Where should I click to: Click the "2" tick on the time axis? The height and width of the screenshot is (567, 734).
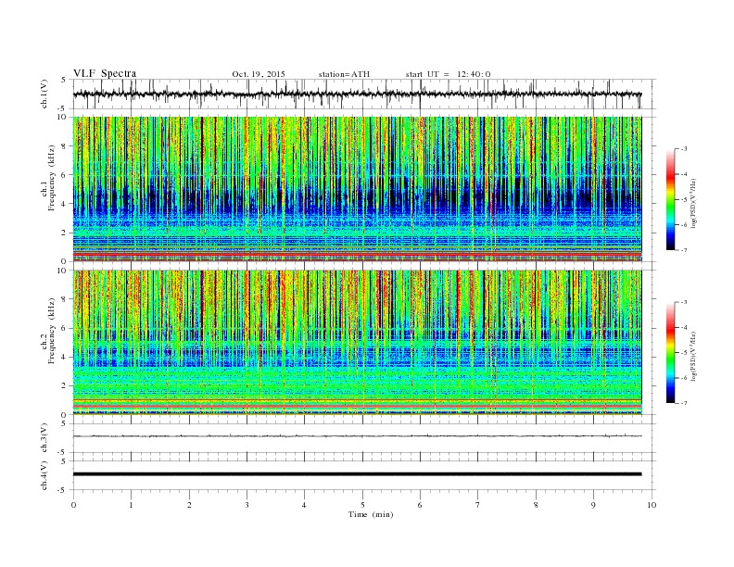189,505
